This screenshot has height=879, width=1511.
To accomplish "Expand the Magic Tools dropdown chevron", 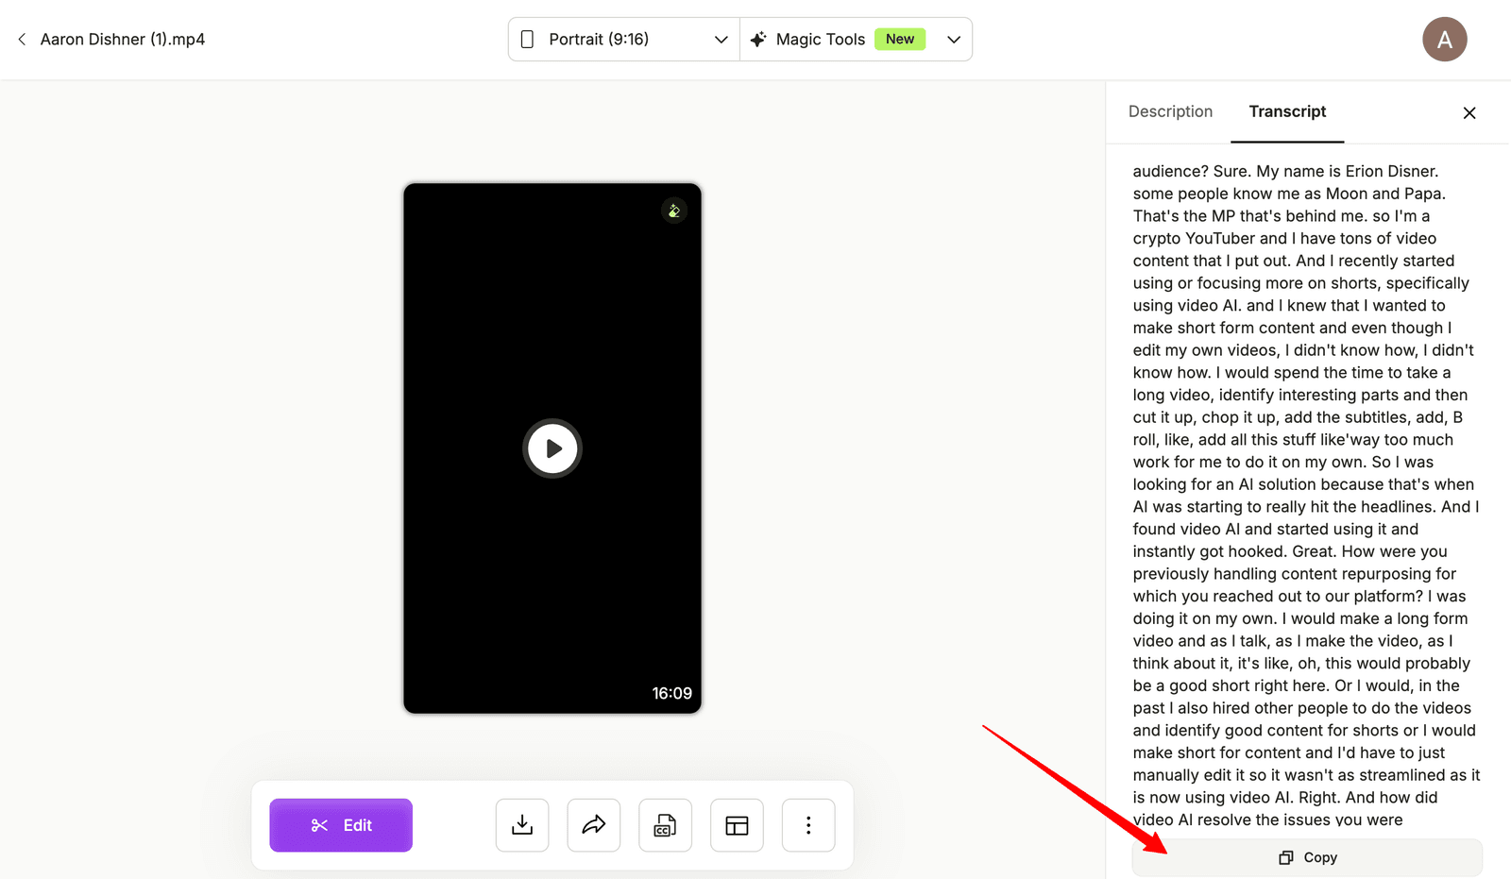I will coord(954,40).
